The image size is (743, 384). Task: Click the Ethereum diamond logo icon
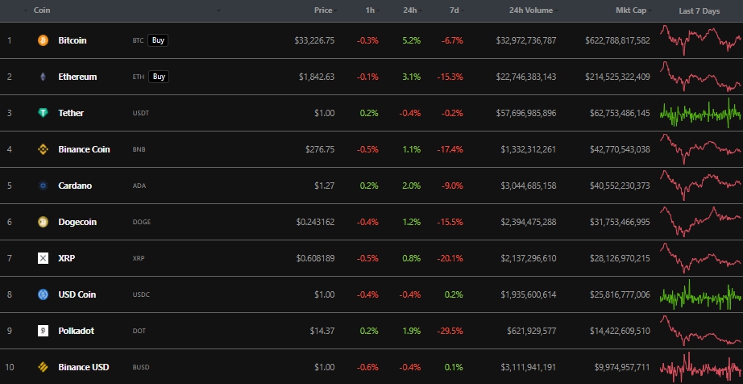[43, 77]
